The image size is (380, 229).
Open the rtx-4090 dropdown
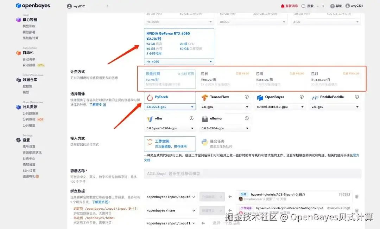point(179,61)
